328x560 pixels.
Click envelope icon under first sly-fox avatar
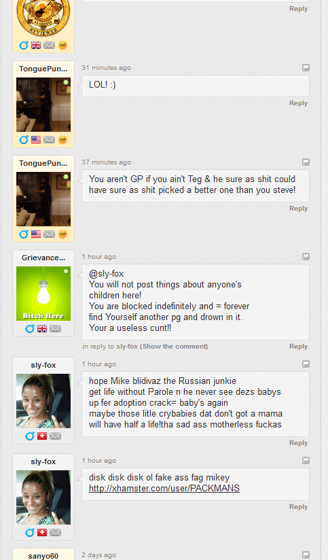(55, 436)
